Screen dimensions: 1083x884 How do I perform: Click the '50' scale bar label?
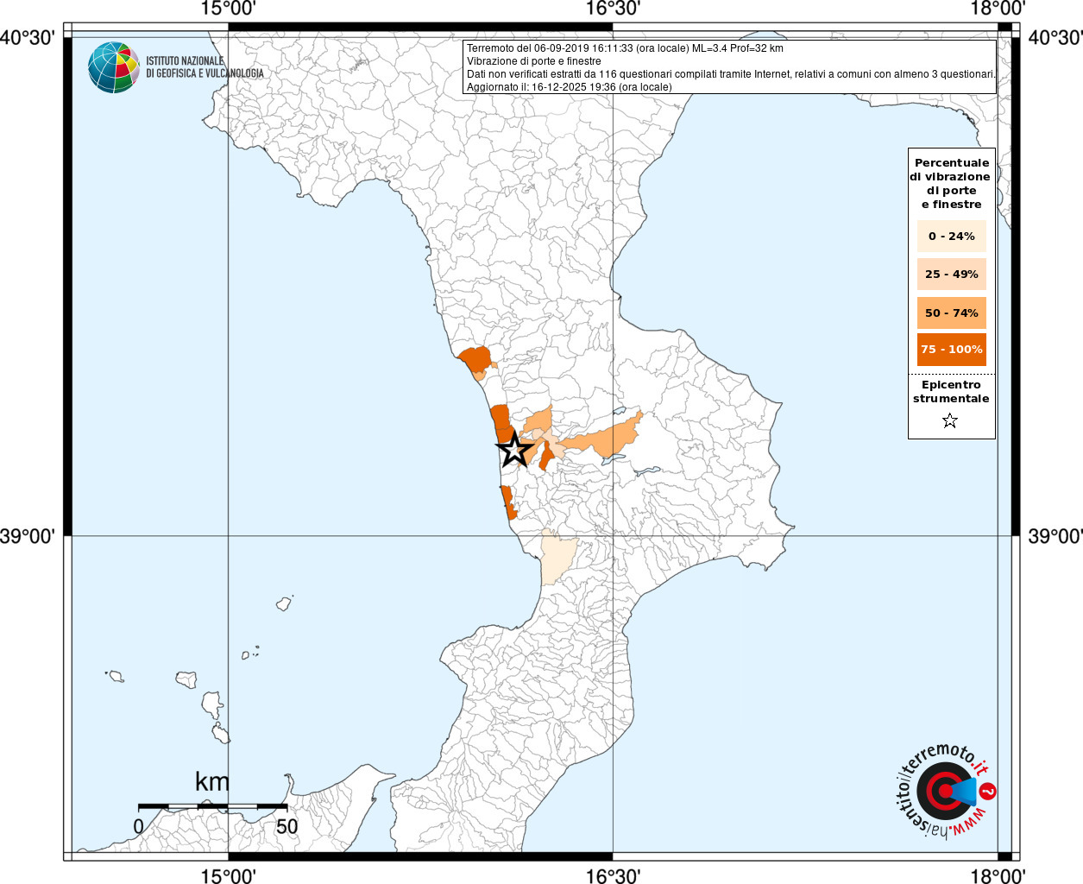tap(286, 826)
